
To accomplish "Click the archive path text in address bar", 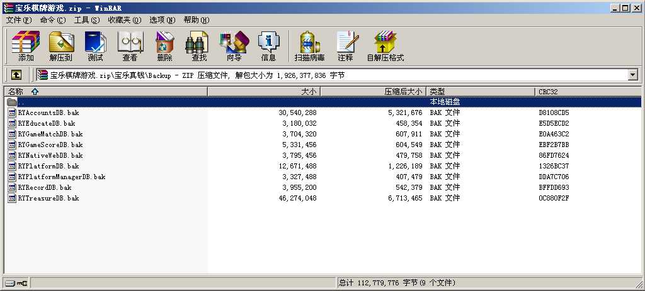I will tap(197, 75).
